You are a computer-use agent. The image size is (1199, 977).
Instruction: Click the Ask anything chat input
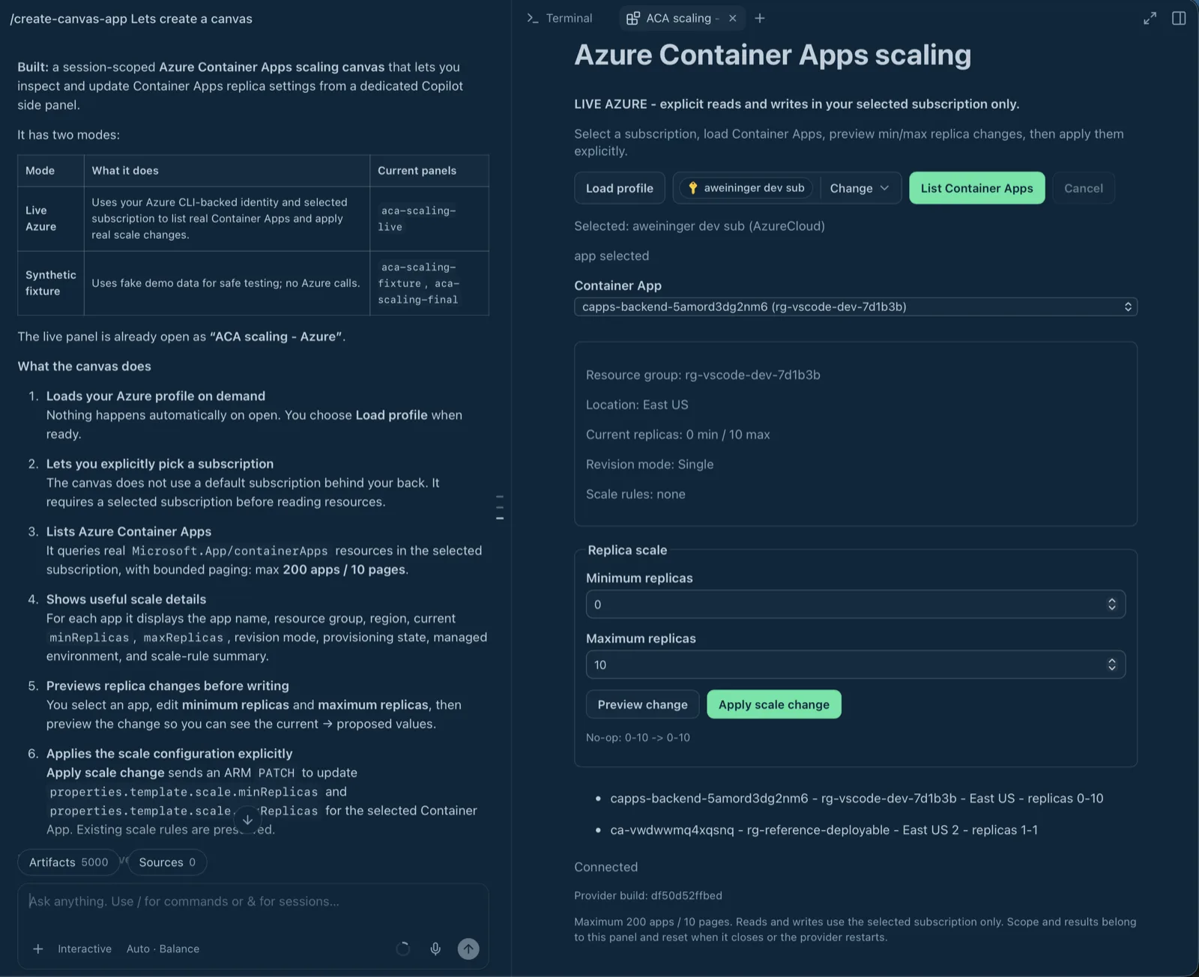pos(253,901)
